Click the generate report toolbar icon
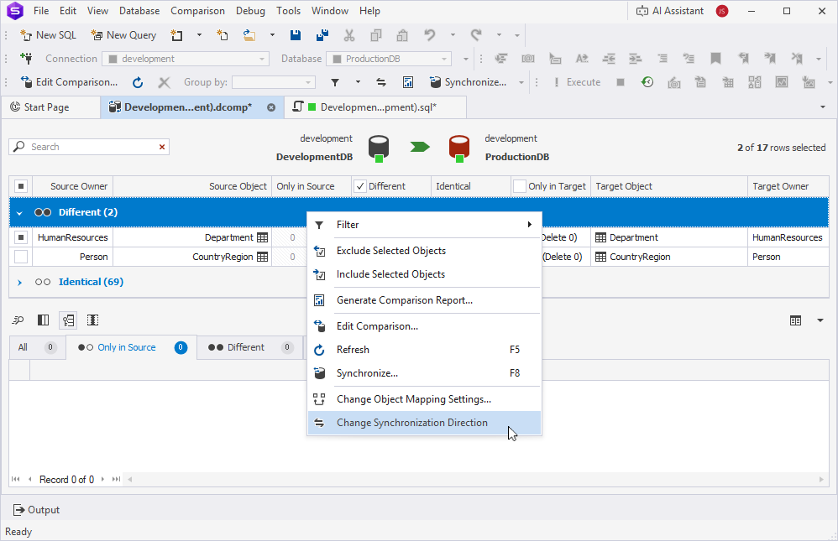 pyautogui.click(x=407, y=82)
